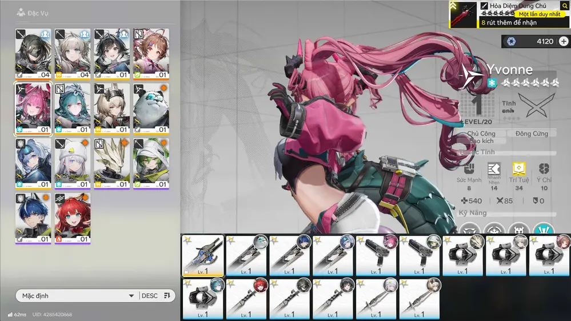This screenshot has width=571, height=321.
Task: Select the white panda operator card
Action: [x=151, y=109]
